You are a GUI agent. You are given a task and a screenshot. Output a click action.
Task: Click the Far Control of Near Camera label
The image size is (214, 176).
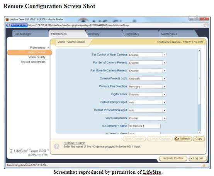pos(109,55)
